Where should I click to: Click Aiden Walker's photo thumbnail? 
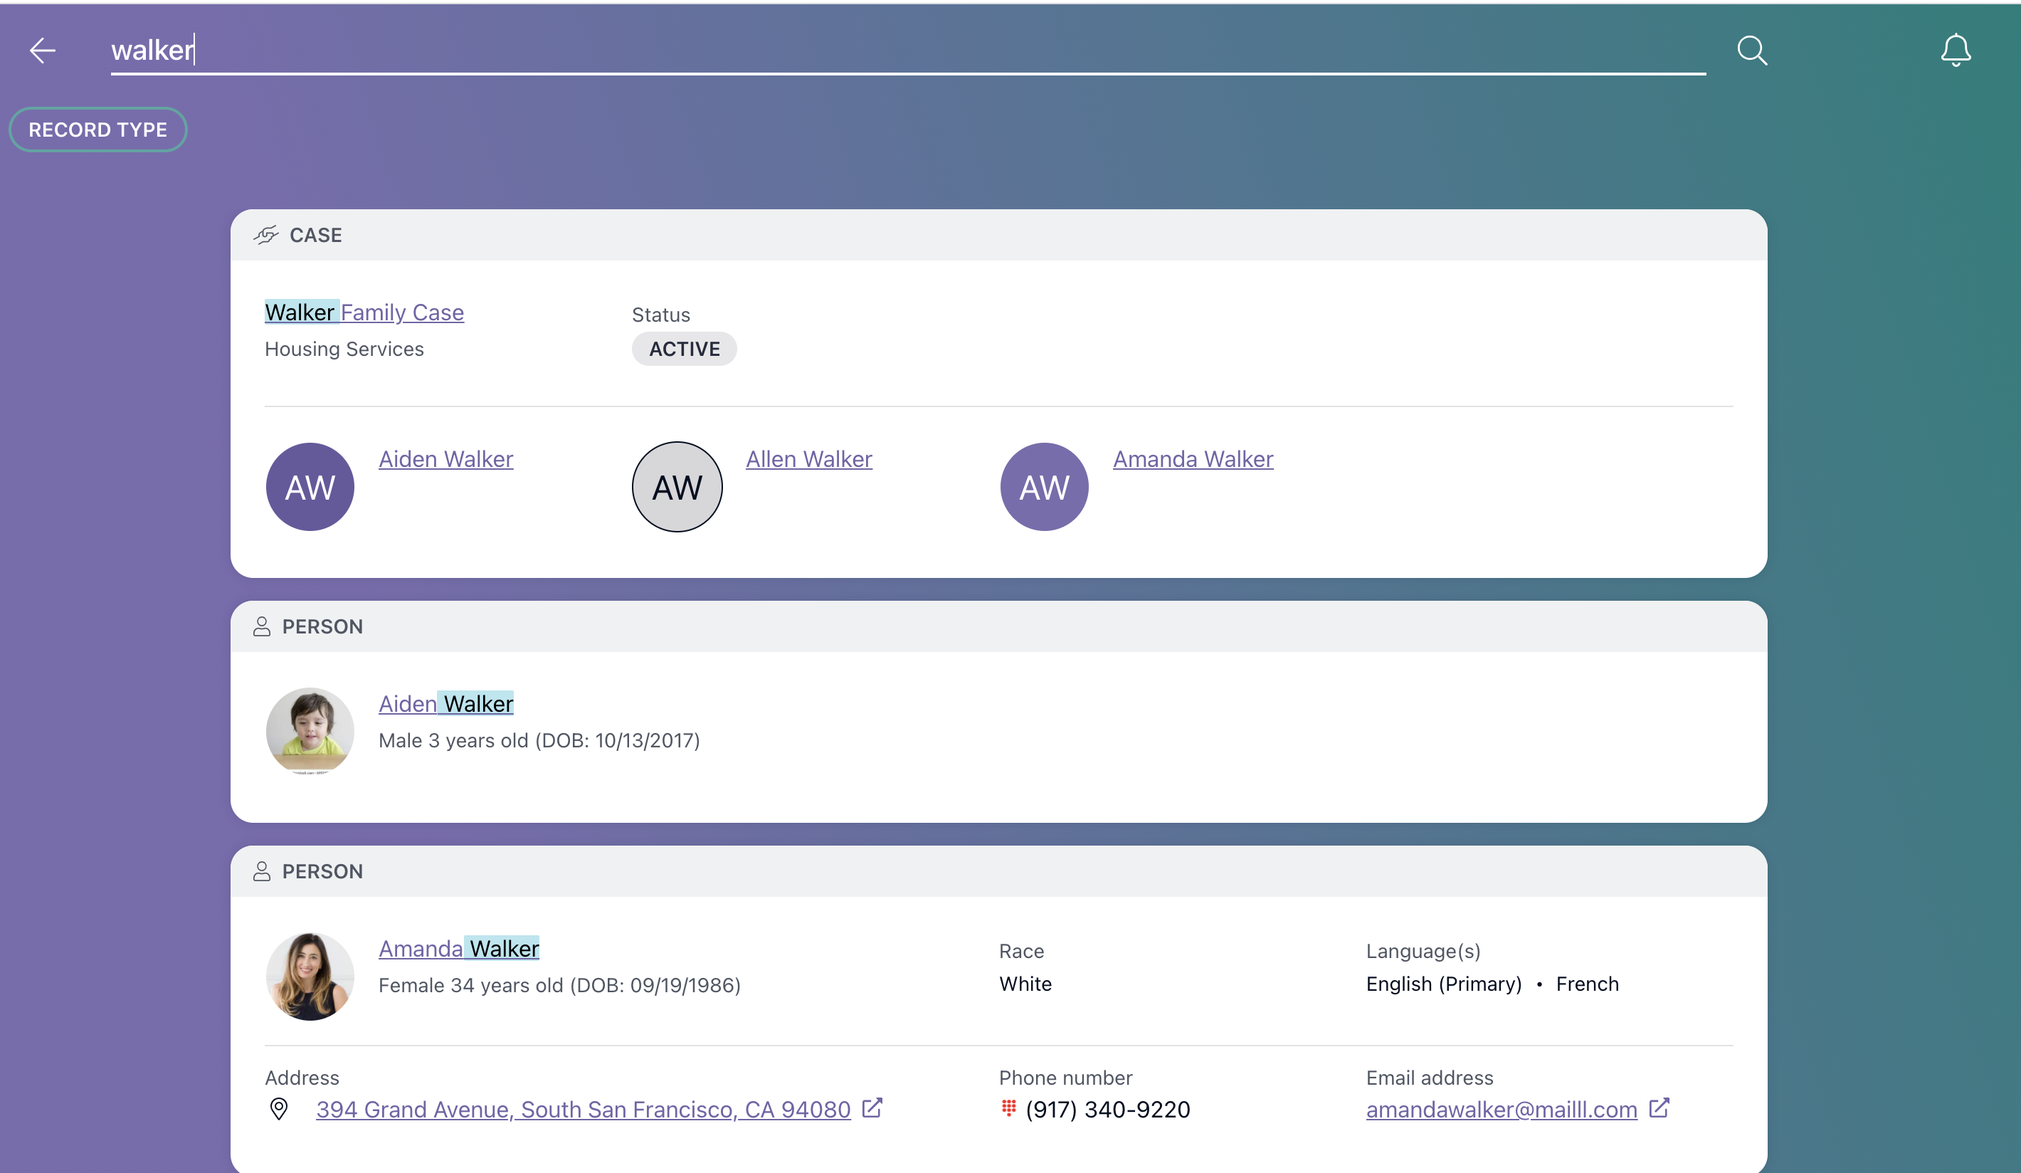point(310,730)
